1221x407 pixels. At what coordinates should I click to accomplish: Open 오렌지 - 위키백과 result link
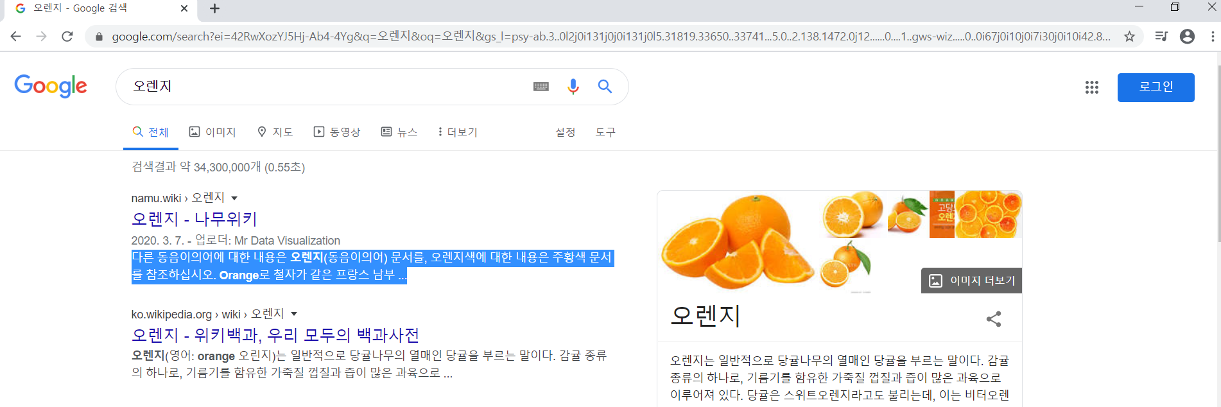[x=275, y=335]
